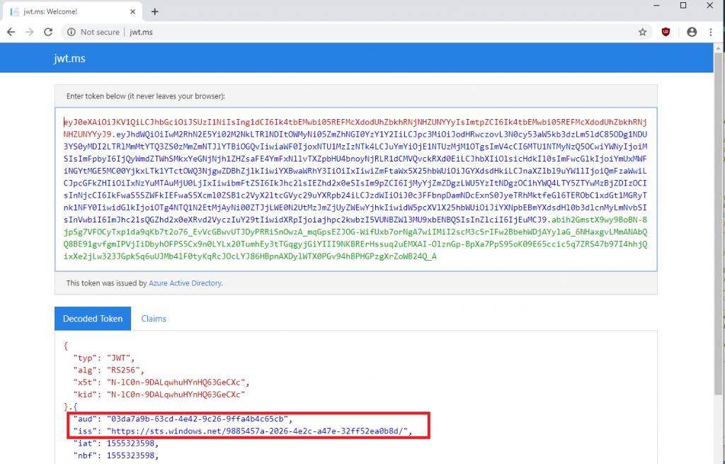Bookmark this page with the star icon

(642, 32)
